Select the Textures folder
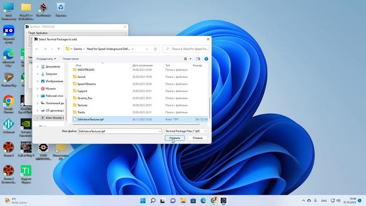Viewport: 366px width, 206px height. pyautogui.click(x=82, y=105)
